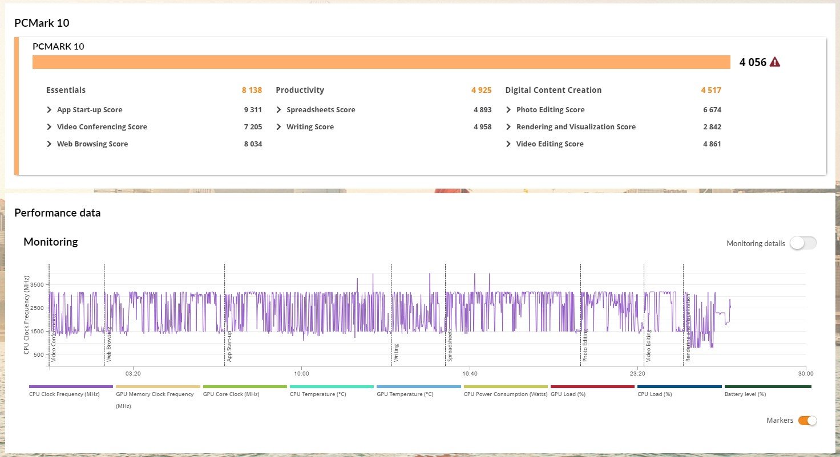Select the Productivity heading
The image size is (840, 457).
click(x=300, y=90)
